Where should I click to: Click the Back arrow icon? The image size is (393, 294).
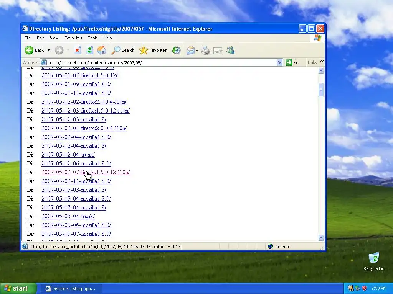click(29, 50)
